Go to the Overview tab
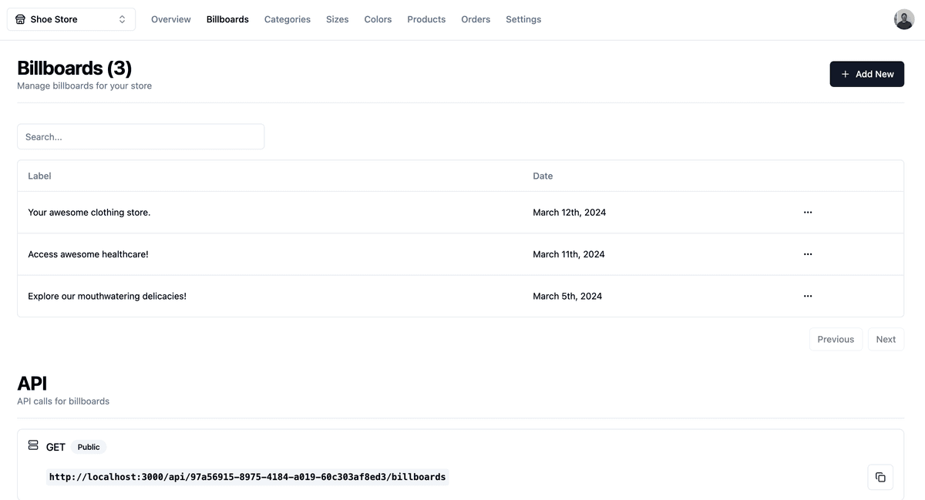The image size is (925, 500). click(170, 19)
